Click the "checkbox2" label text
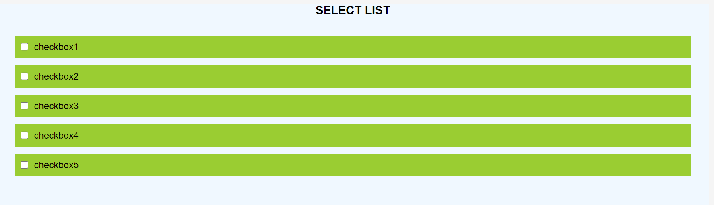The height and width of the screenshot is (205, 714). pyautogui.click(x=56, y=76)
